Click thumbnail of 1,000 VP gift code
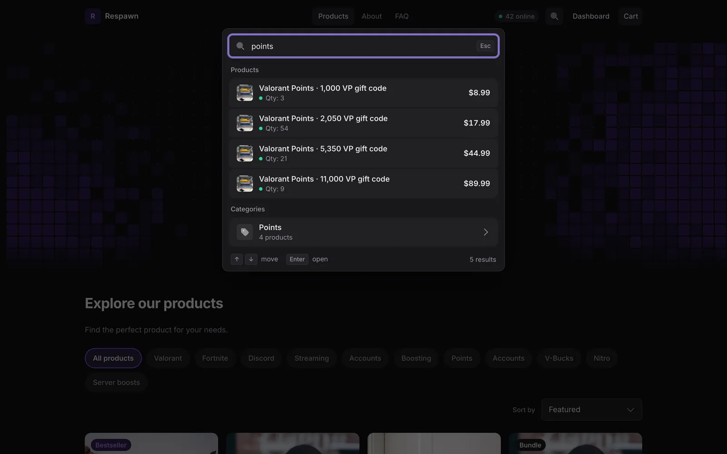The width and height of the screenshot is (727, 454). click(245, 93)
